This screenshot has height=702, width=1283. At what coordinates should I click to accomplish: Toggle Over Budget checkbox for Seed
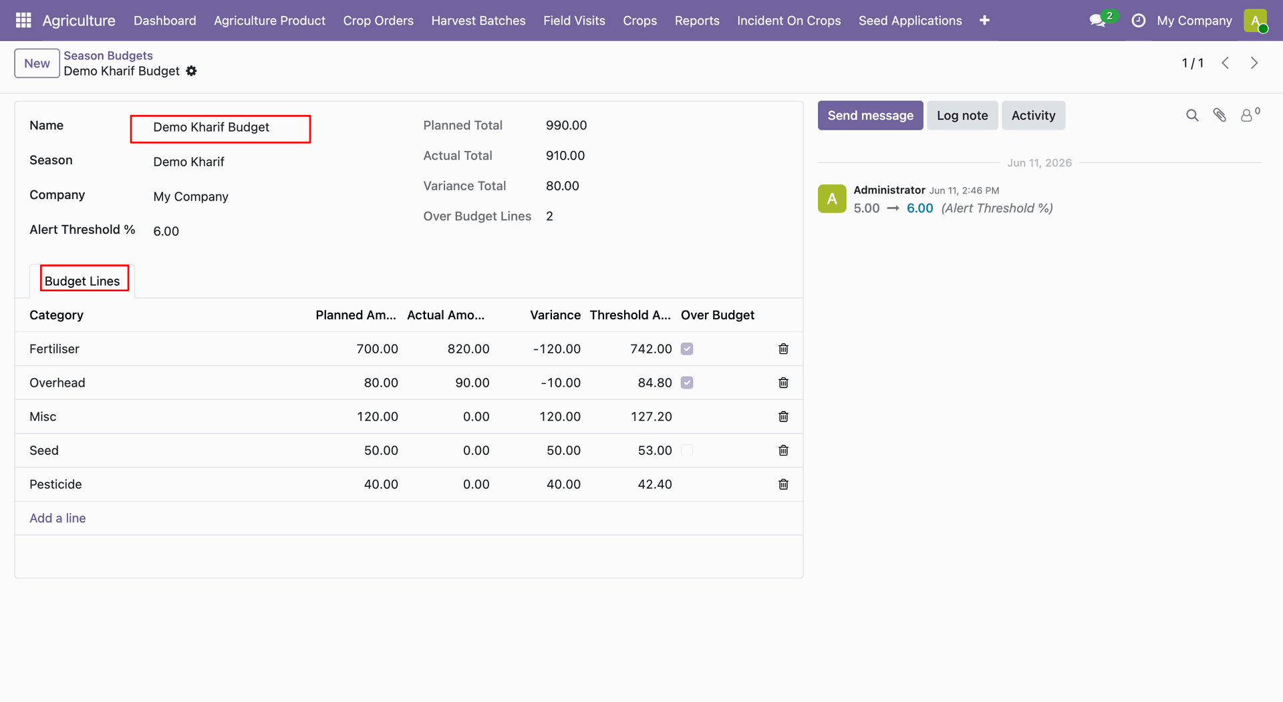tap(687, 450)
